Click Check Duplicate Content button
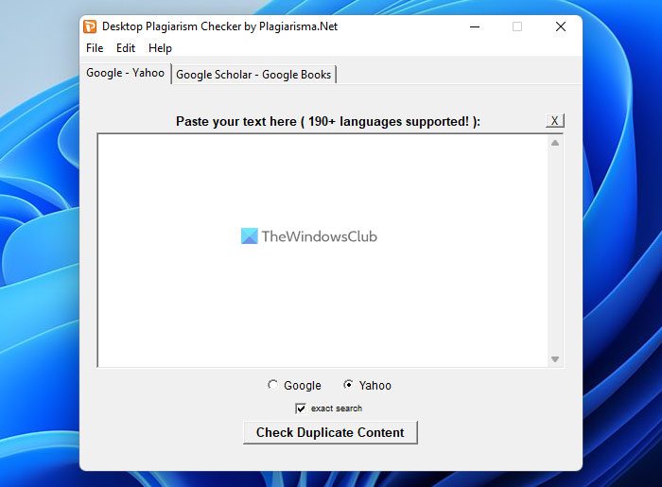The width and height of the screenshot is (662, 487). point(330,432)
